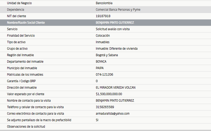Image resolution: width=211 pixels, height=131 pixels.
Task: Click the email armaduraltda@yahoo.com
Action: (x=113, y=114)
